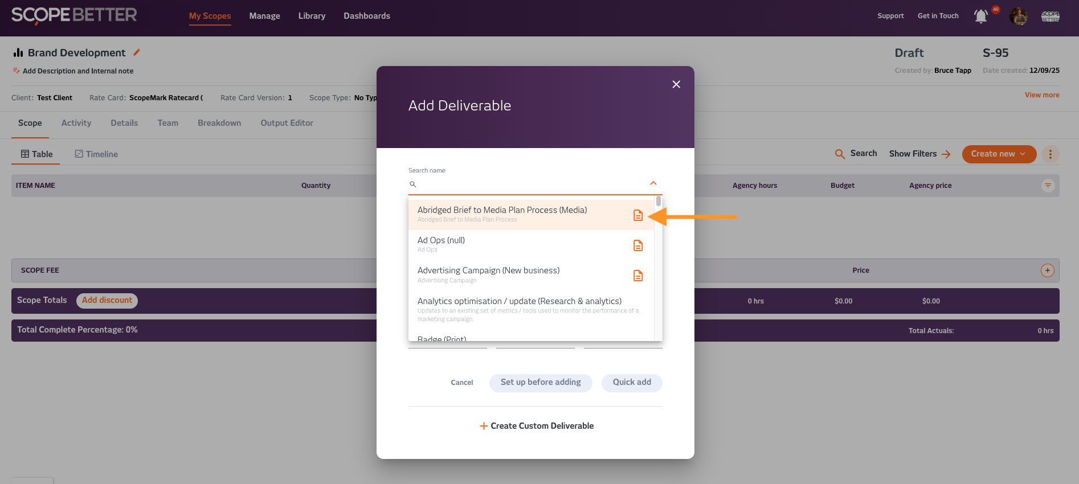Click Quick add button
Image resolution: width=1079 pixels, height=484 pixels.
[x=632, y=383]
